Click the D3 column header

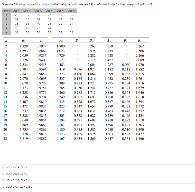77,41
